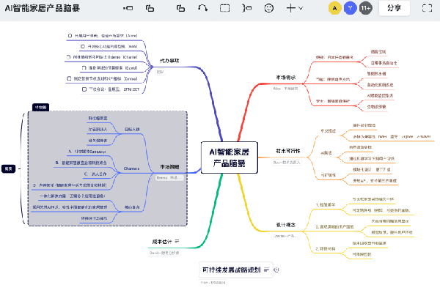Click the notes icon beside 成本估计

[x=177, y=242]
